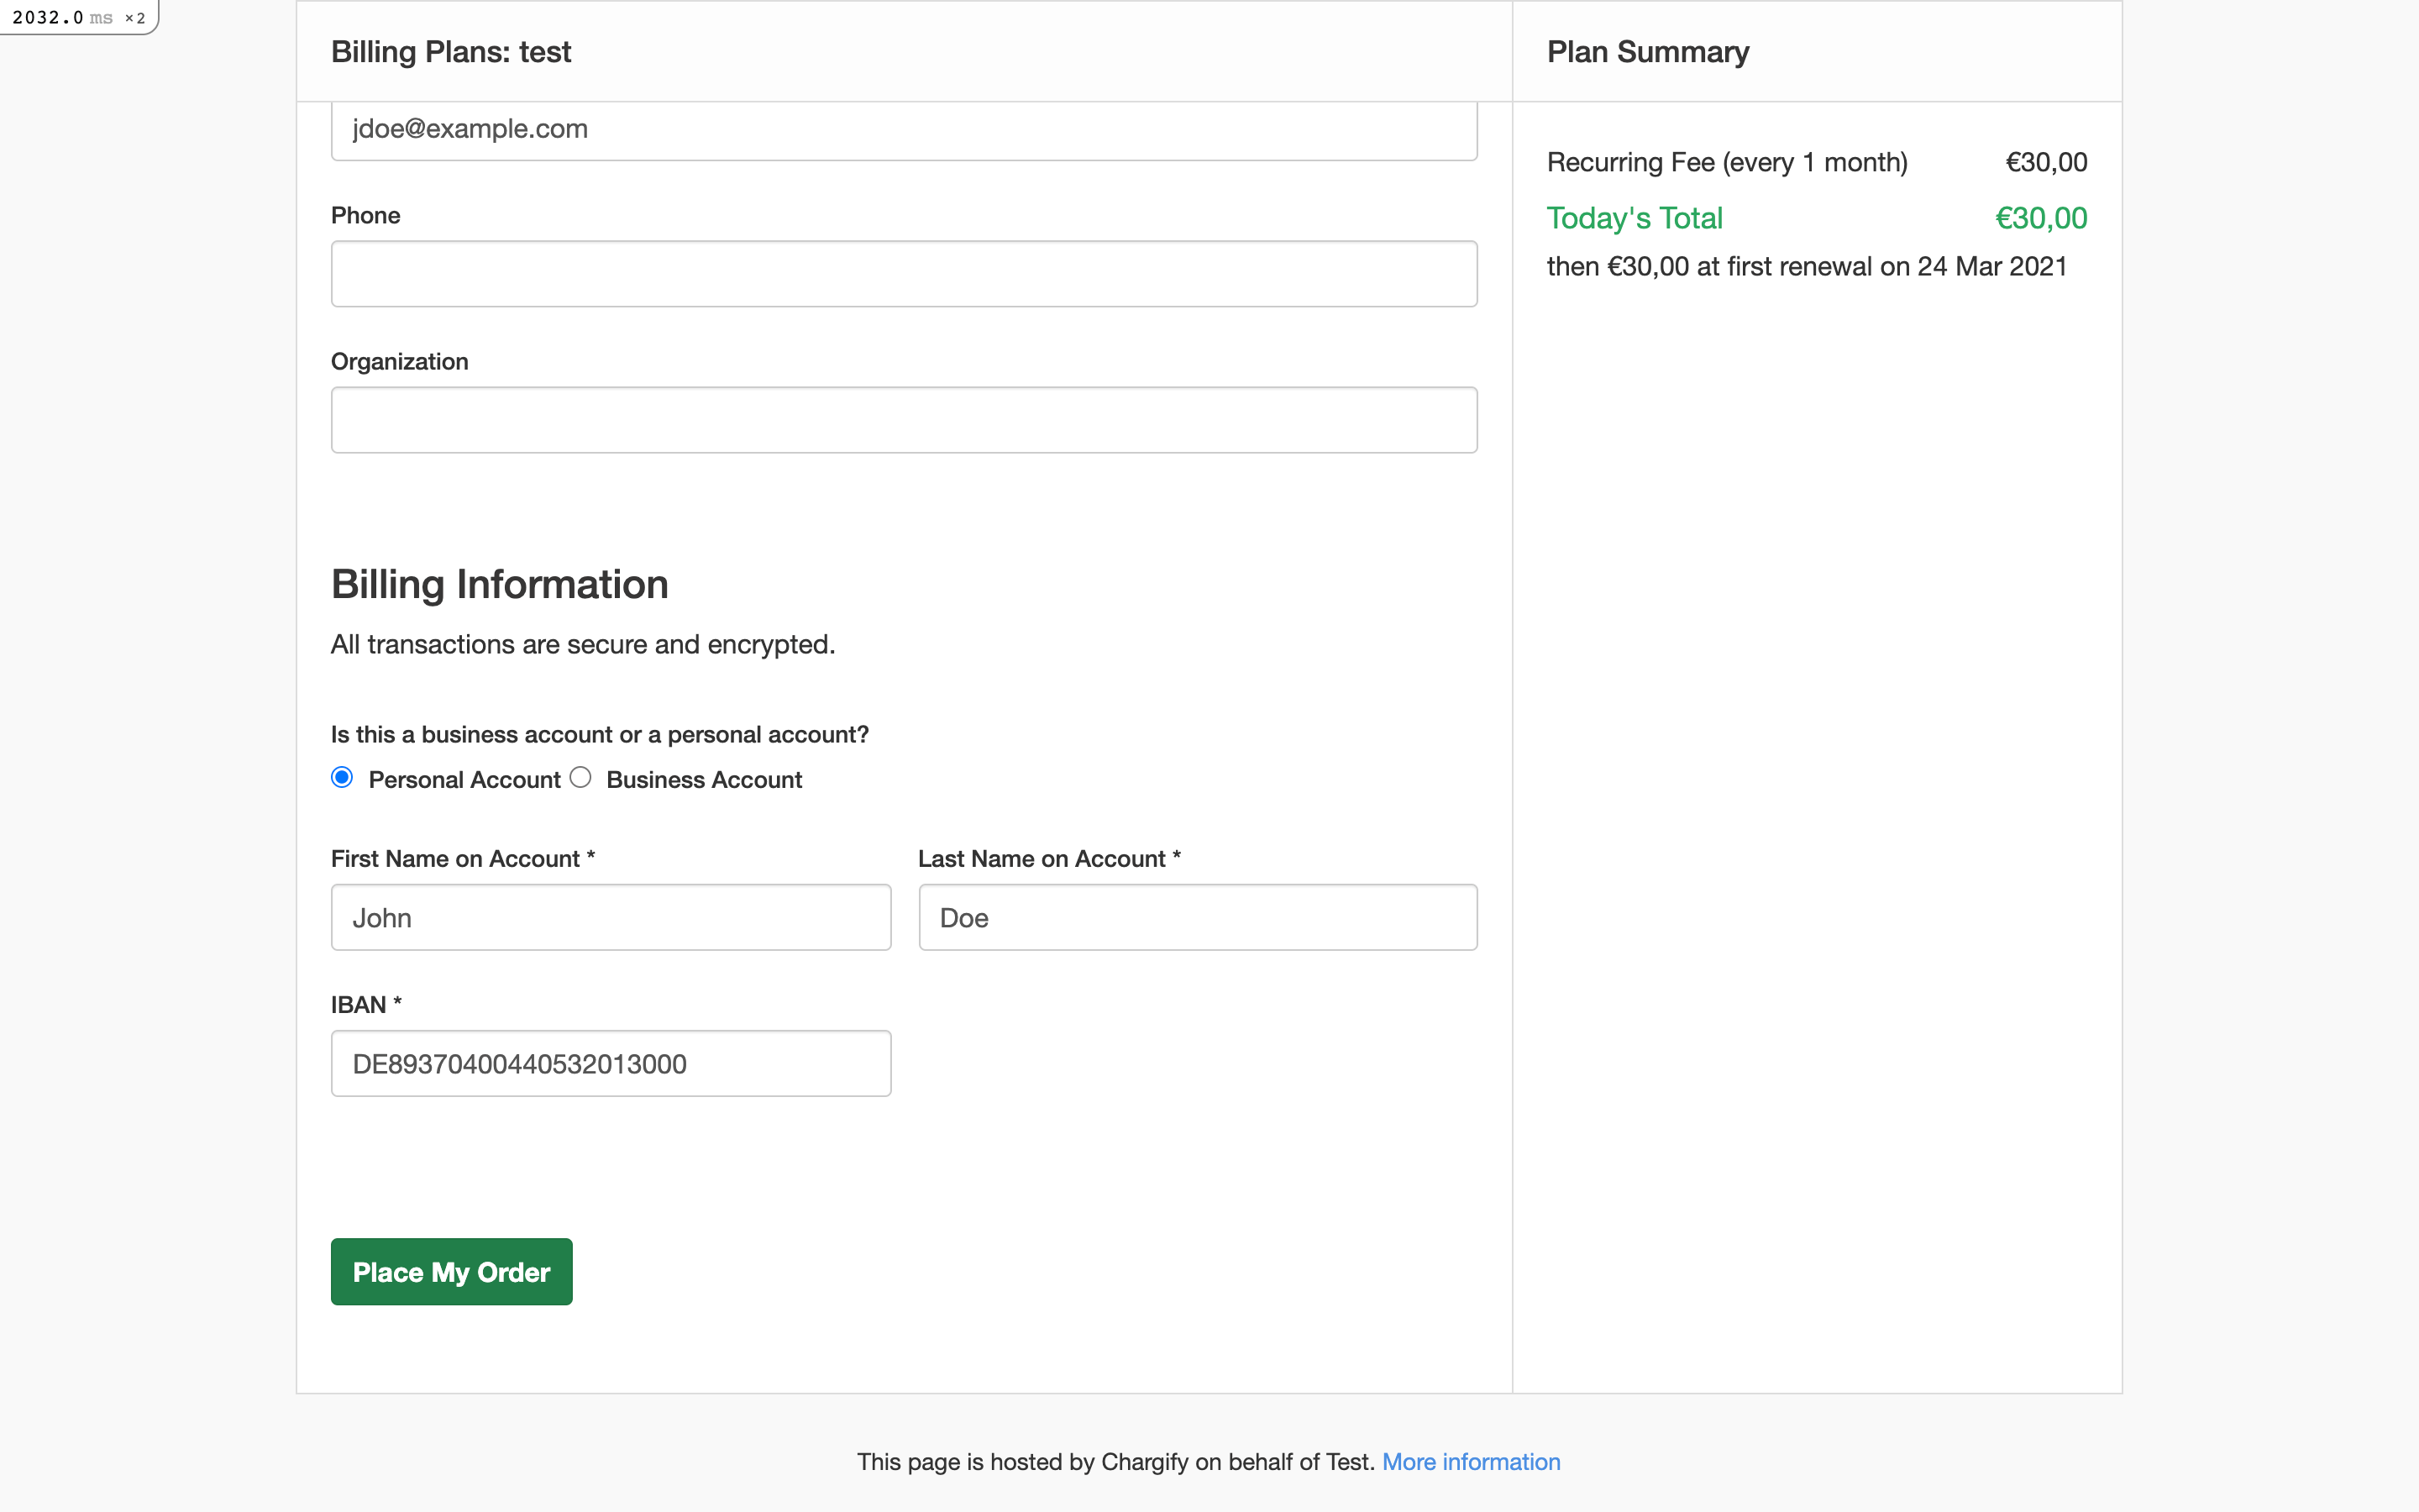Open the More information link
Screen dimensions: 2419x1512
1471,1461
